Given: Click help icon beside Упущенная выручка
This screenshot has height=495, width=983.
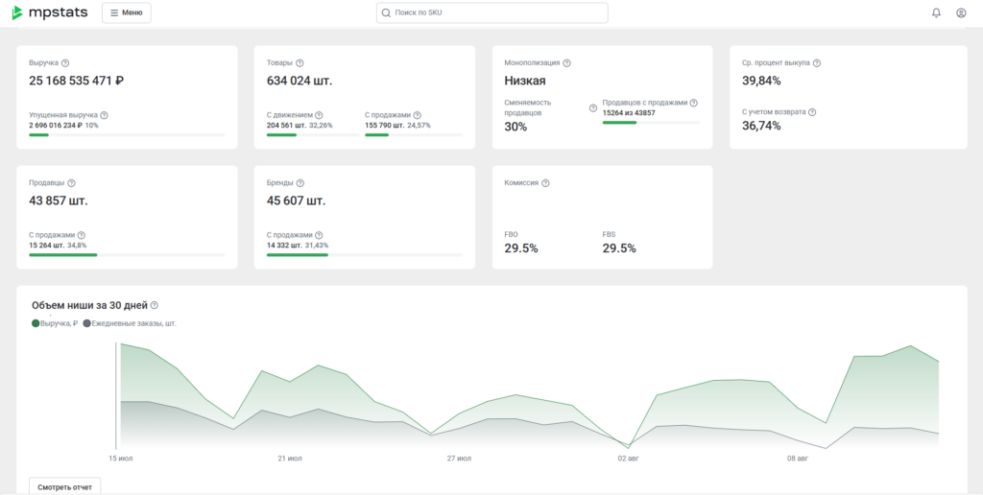Looking at the screenshot, I should tap(104, 115).
